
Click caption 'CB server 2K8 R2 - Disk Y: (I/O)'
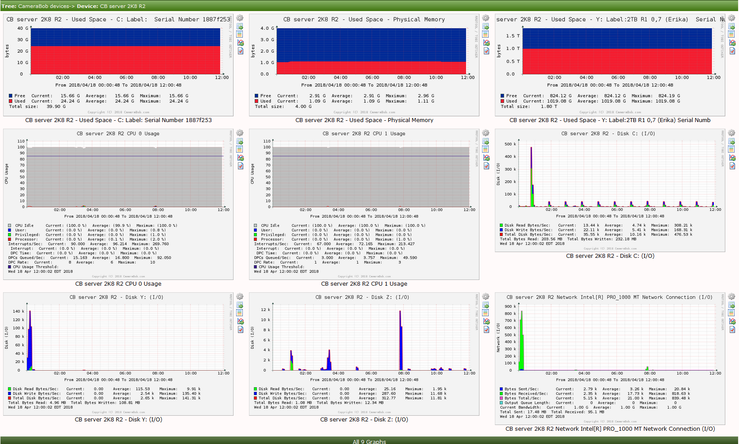point(119,420)
